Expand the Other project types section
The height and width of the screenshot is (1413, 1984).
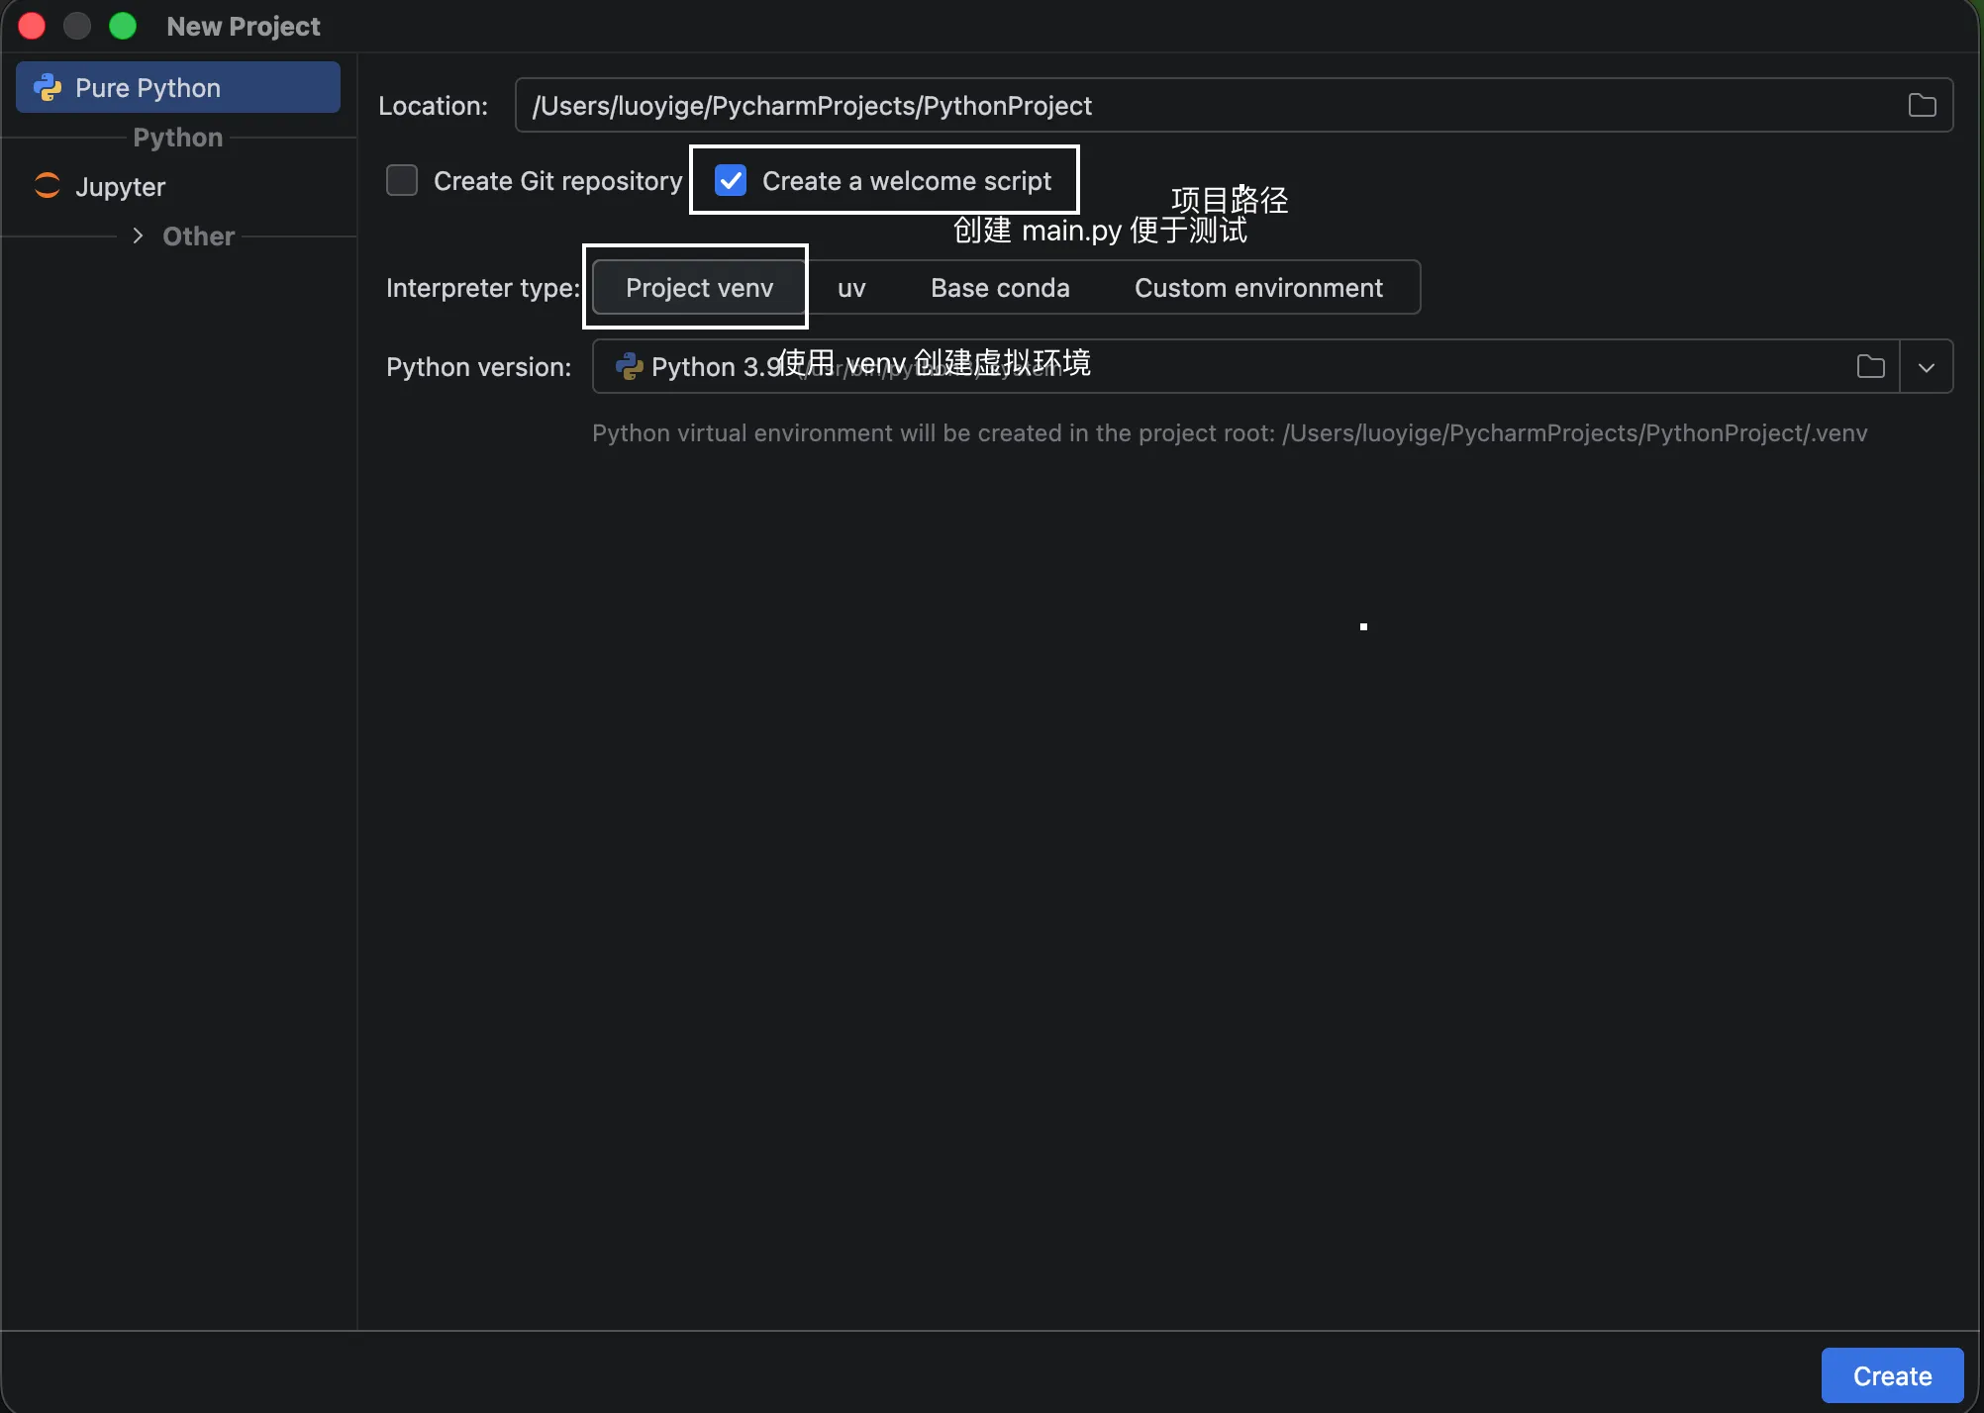138,236
